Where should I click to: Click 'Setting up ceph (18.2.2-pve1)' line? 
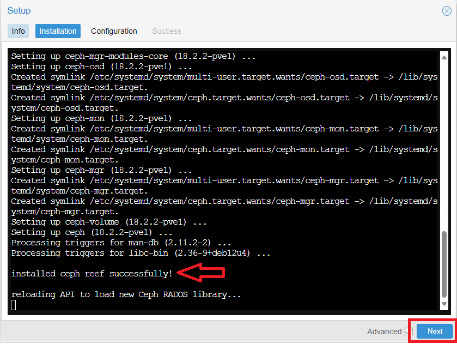point(92,233)
